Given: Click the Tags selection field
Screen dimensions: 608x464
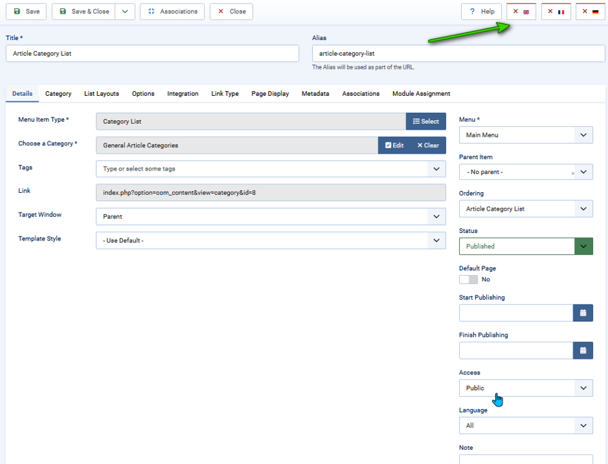Looking at the screenshot, I should tap(262, 169).
